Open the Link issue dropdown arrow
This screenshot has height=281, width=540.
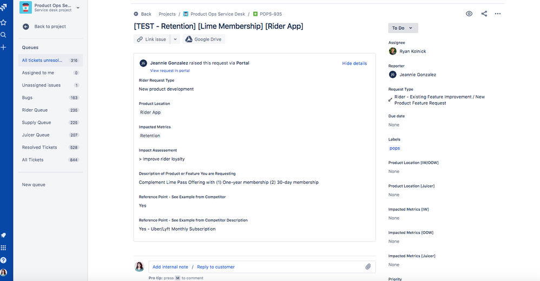(x=175, y=39)
